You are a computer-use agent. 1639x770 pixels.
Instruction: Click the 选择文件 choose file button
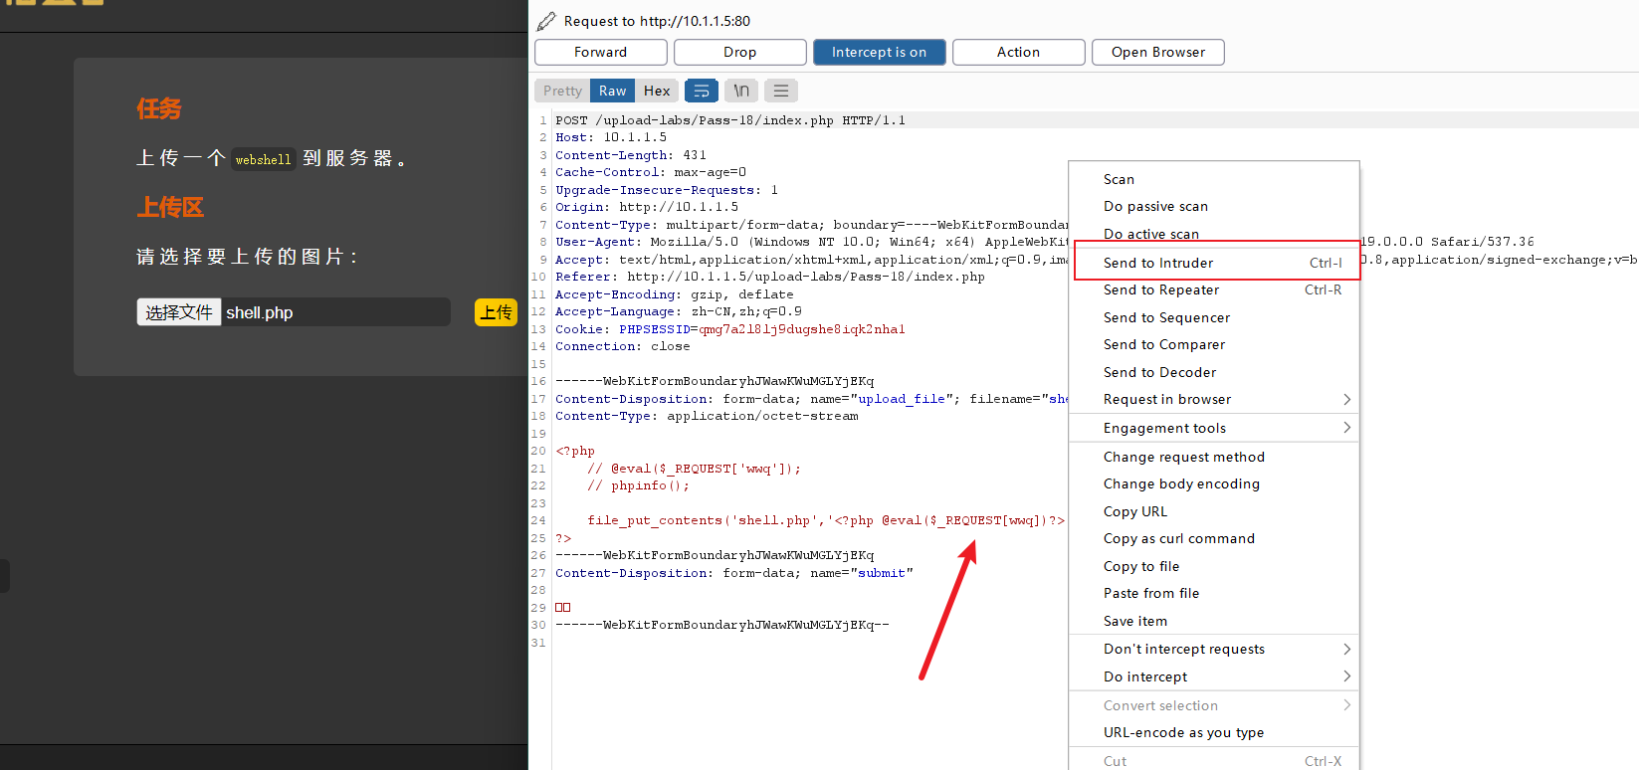click(x=179, y=312)
